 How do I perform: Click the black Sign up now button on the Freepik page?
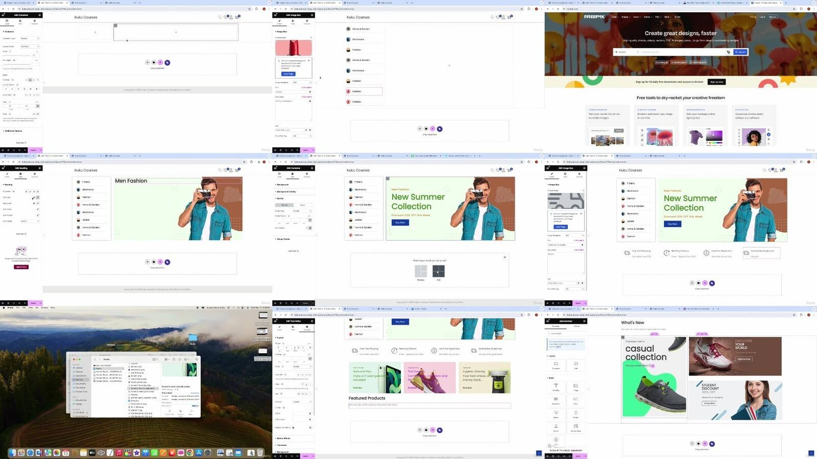[716, 82]
